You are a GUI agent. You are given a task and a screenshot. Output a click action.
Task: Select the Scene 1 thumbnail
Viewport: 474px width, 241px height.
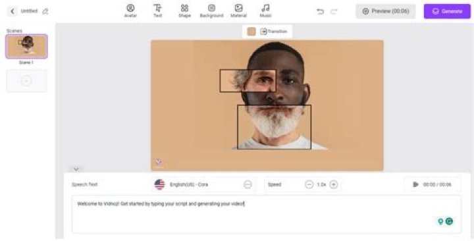point(26,46)
